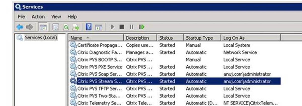Screen dimensions: 302x106
Task: Select the Citrix Telemetry Se... row
Action: (175, 103)
